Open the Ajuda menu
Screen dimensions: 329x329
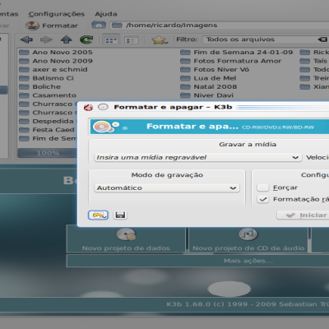[x=106, y=14]
